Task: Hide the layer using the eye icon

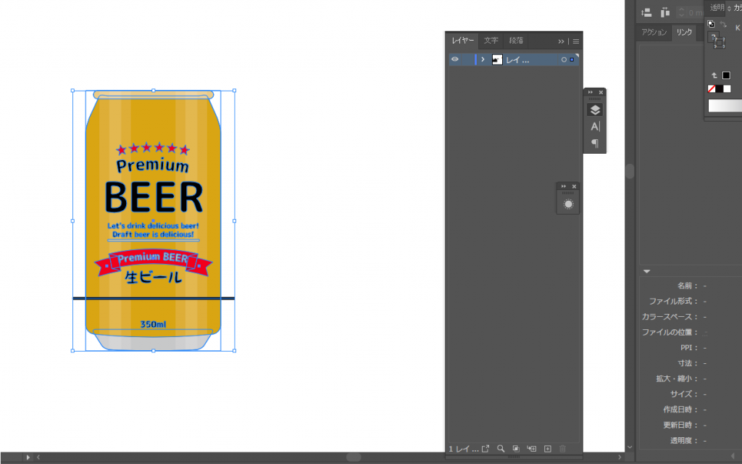Action: pyautogui.click(x=455, y=59)
